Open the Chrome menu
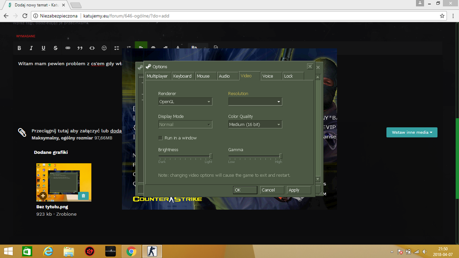 tap(453, 16)
